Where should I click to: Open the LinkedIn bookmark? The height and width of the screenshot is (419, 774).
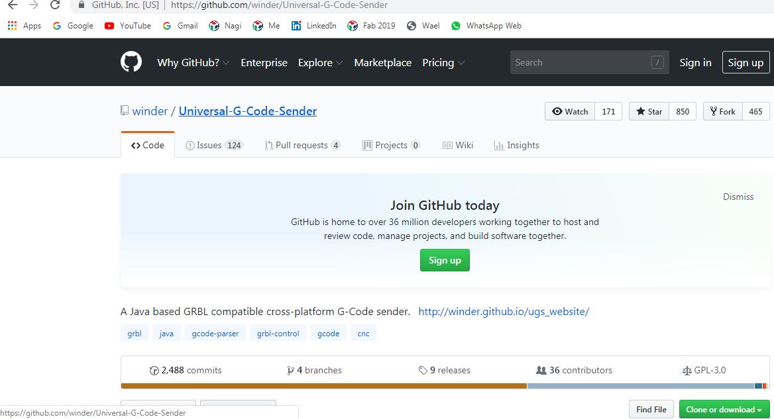coord(313,26)
